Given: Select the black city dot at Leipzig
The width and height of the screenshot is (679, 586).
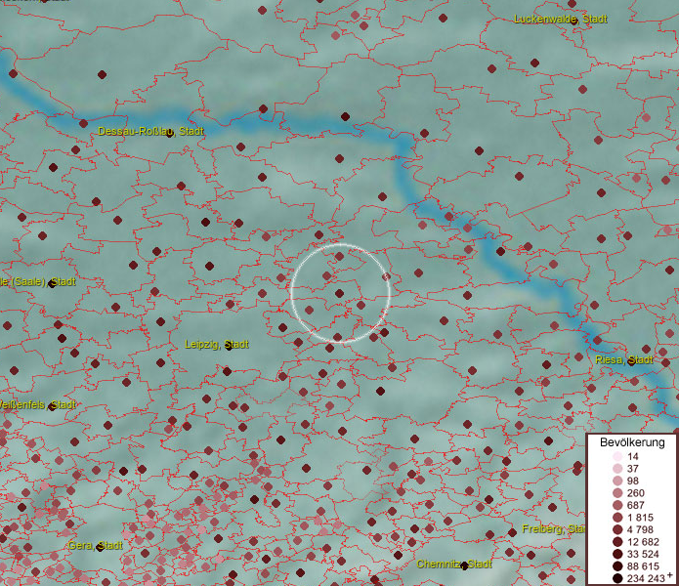Looking at the screenshot, I should [229, 347].
